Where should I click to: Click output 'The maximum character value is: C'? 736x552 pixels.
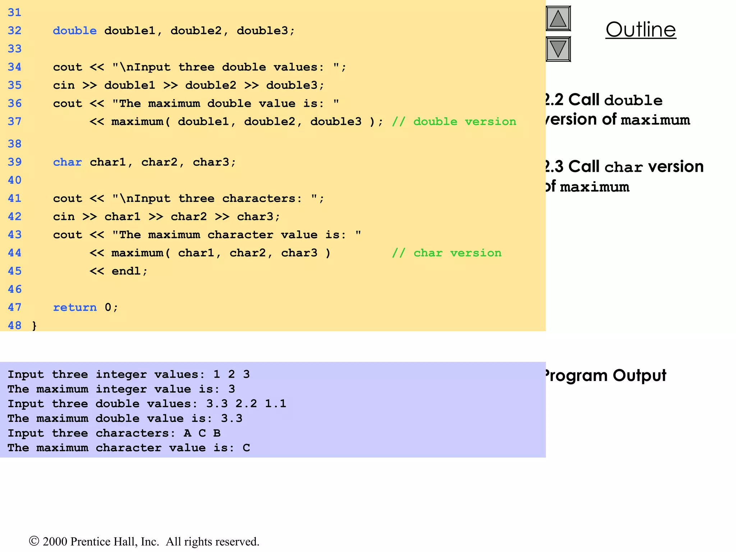coord(129,448)
